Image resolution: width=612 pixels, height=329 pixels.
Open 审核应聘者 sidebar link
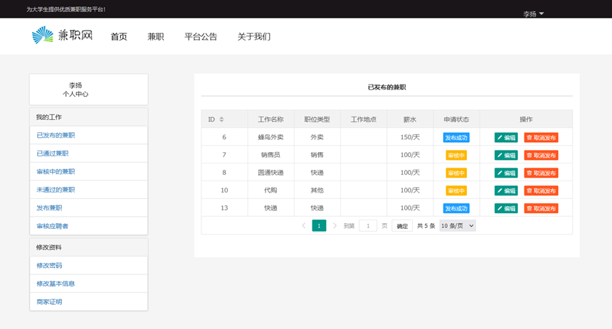pyautogui.click(x=52, y=226)
